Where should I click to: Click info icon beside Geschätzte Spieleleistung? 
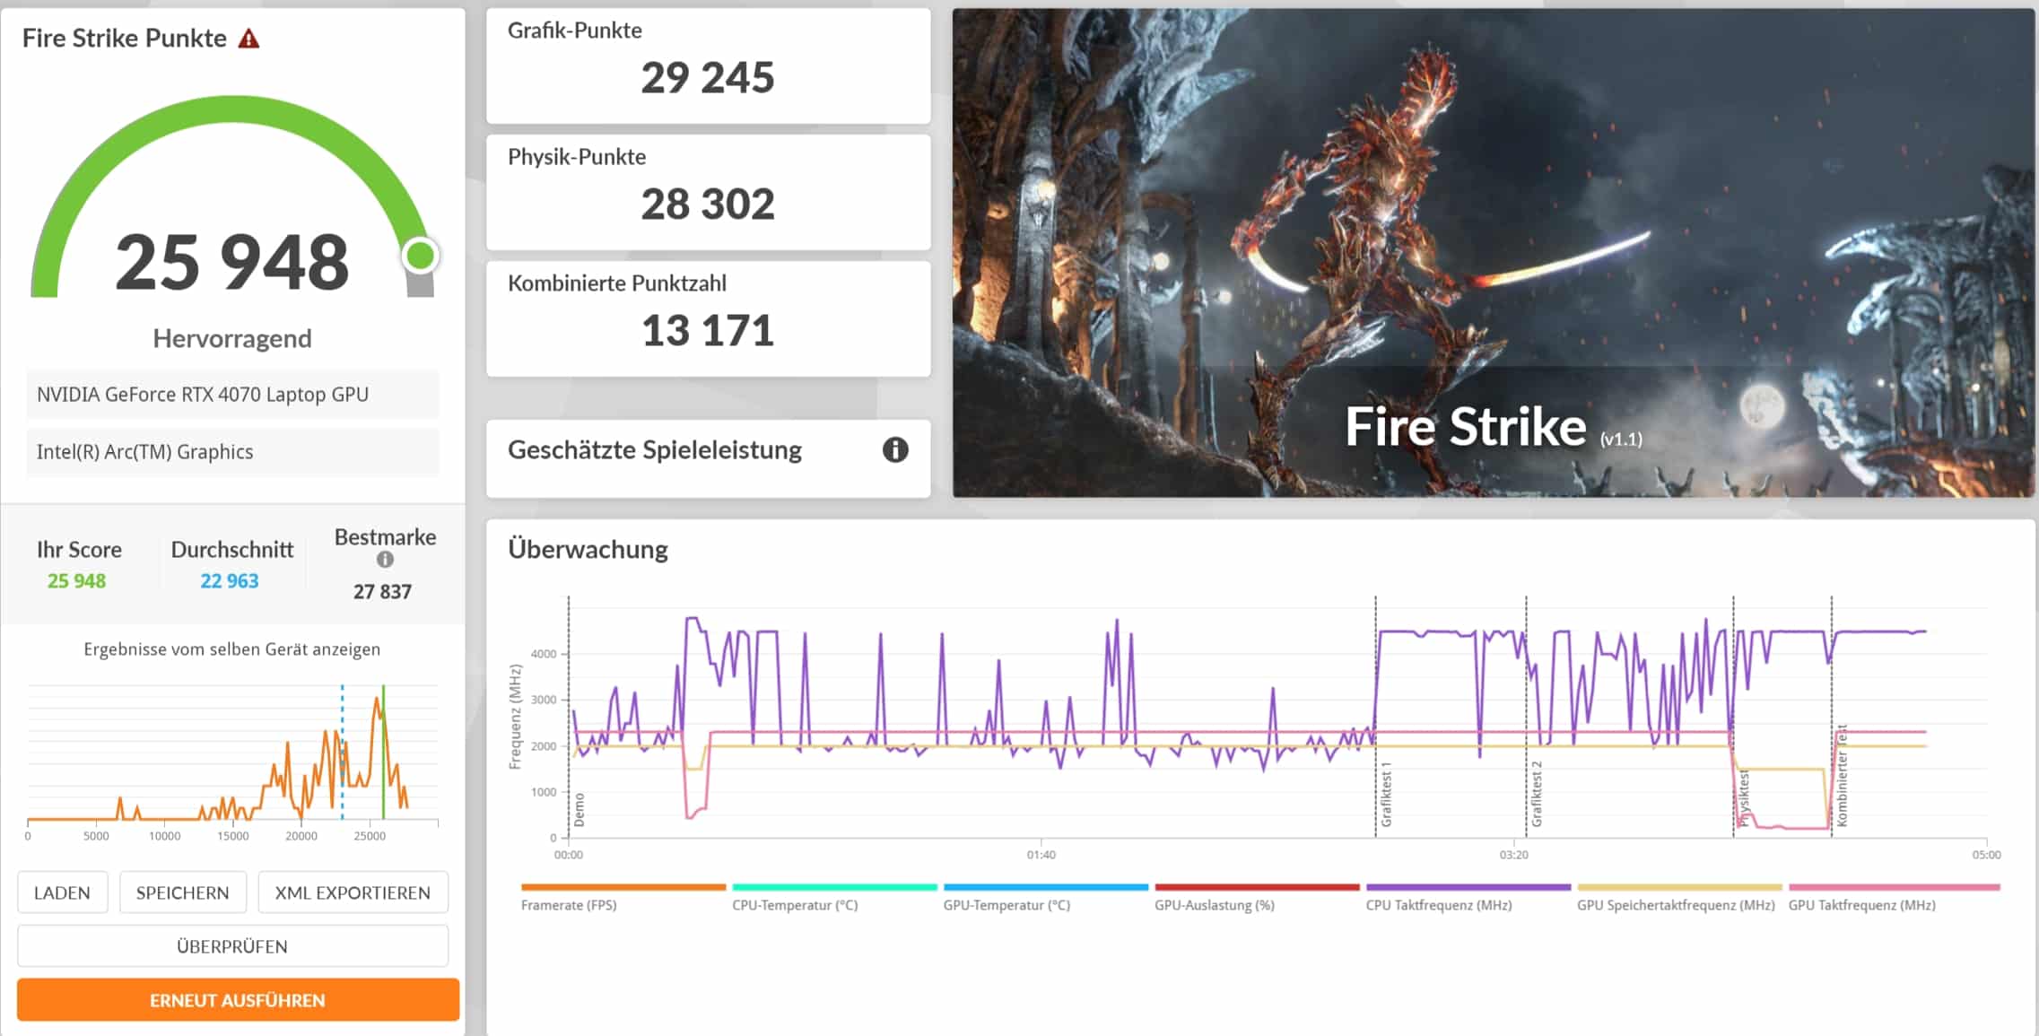pos(894,449)
